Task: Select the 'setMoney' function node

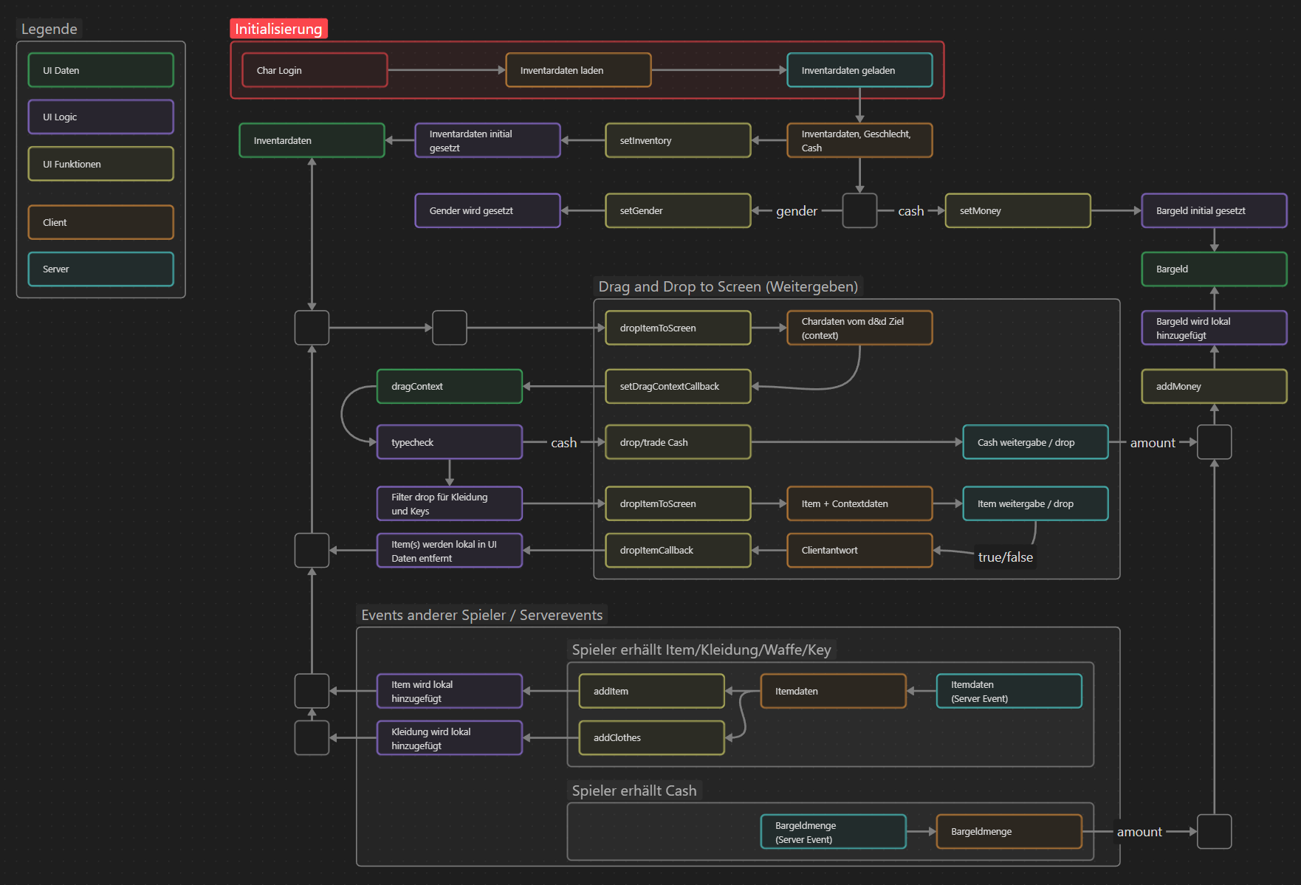Action: click(x=1017, y=210)
